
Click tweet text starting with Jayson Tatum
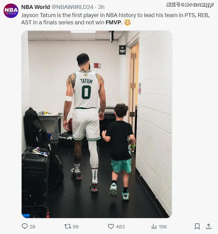tap(115, 19)
